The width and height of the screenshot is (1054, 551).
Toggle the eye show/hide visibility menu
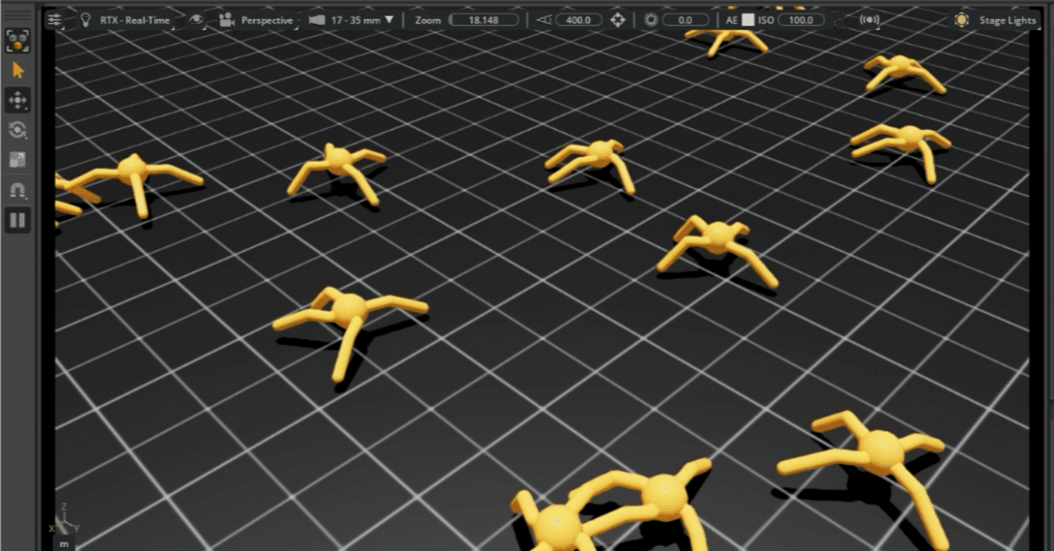click(x=196, y=20)
